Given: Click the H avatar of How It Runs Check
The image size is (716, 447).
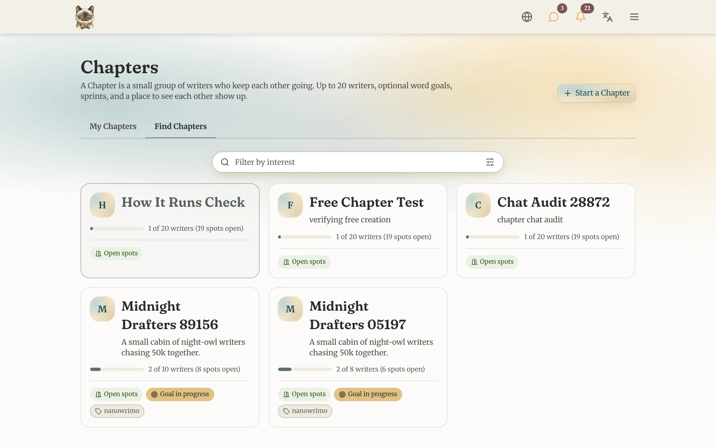Looking at the screenshot, I should [x=102, y=205].
